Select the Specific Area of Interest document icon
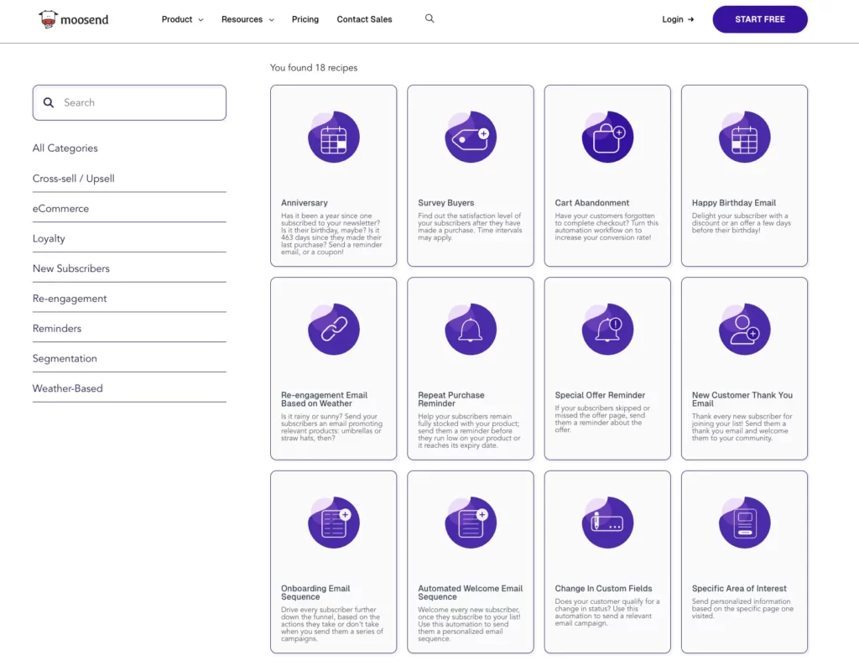Viewport: 859px width, 671px height. point(744,521)
